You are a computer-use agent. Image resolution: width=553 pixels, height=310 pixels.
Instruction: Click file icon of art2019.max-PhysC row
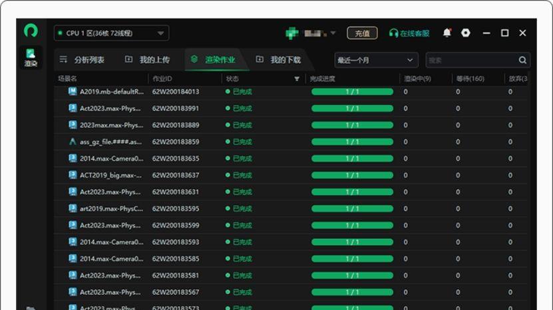[x=73, y=208]
